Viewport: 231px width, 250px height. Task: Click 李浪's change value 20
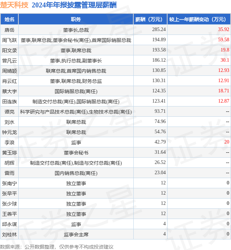pos(226,142)
